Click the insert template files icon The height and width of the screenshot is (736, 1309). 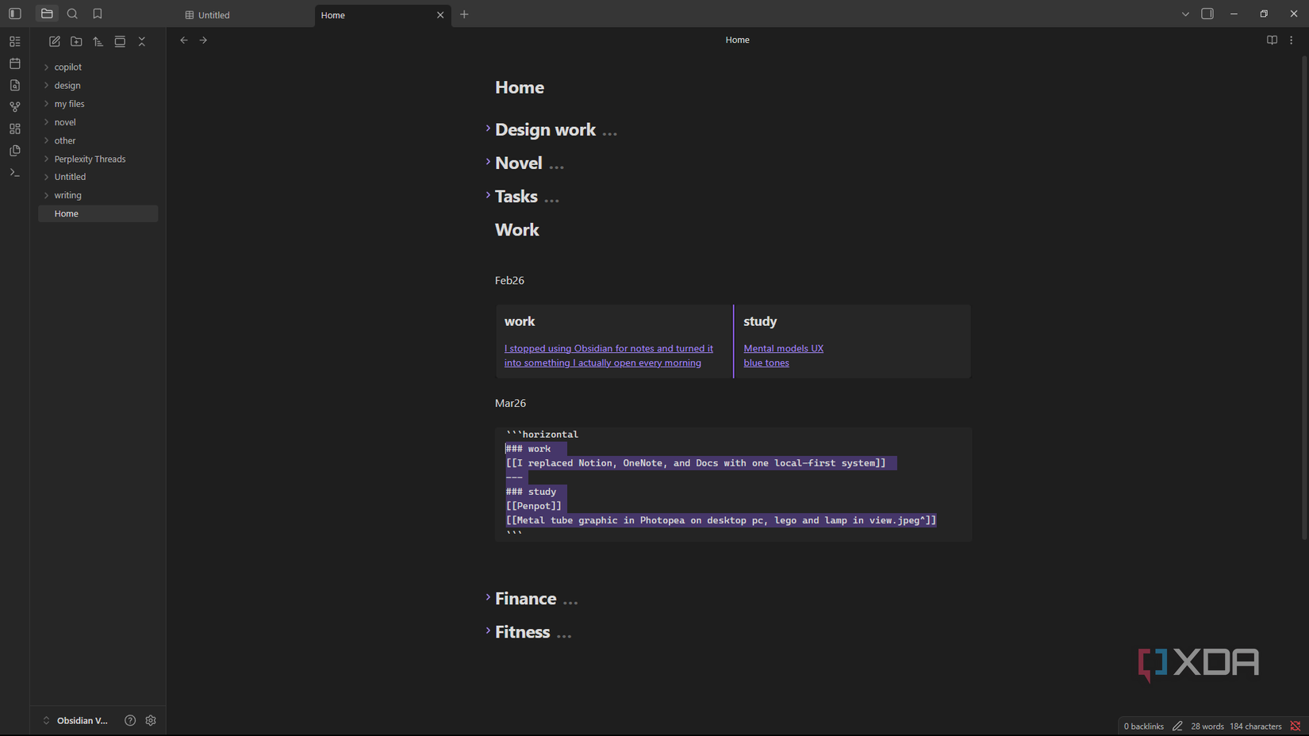click(15, 151)
